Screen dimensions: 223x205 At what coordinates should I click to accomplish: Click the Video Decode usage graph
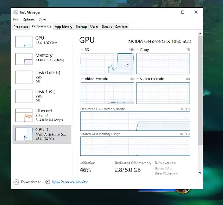[163, 93]
